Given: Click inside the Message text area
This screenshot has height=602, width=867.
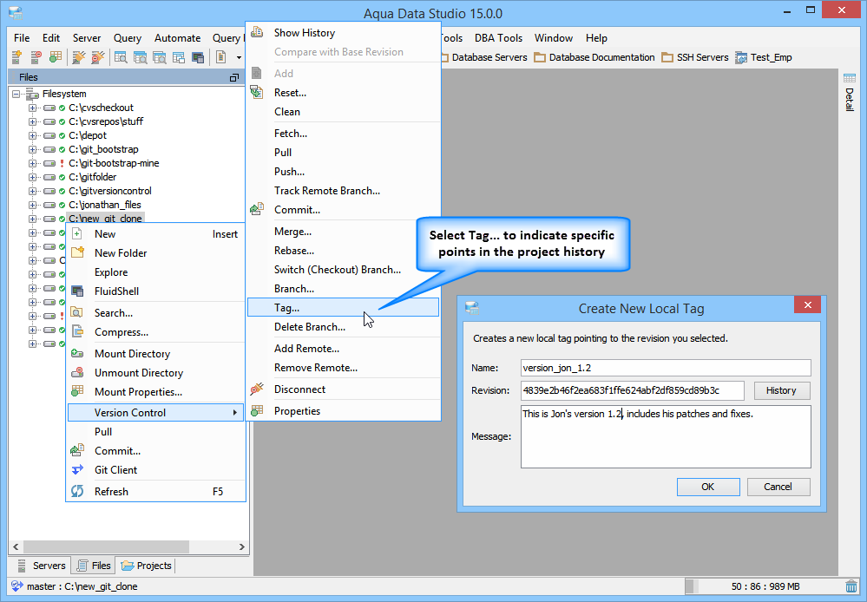Looking at the screenshot, I should [666, 436].
